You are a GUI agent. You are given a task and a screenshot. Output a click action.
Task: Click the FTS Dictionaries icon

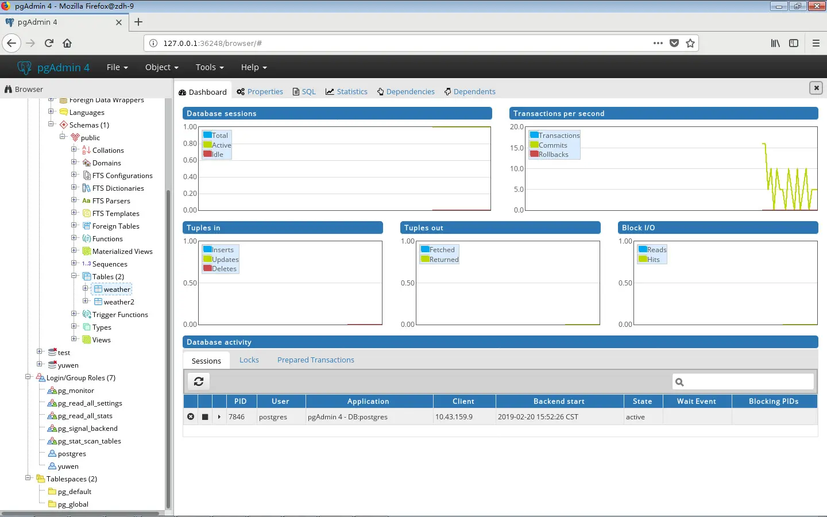tap(87, 188)
